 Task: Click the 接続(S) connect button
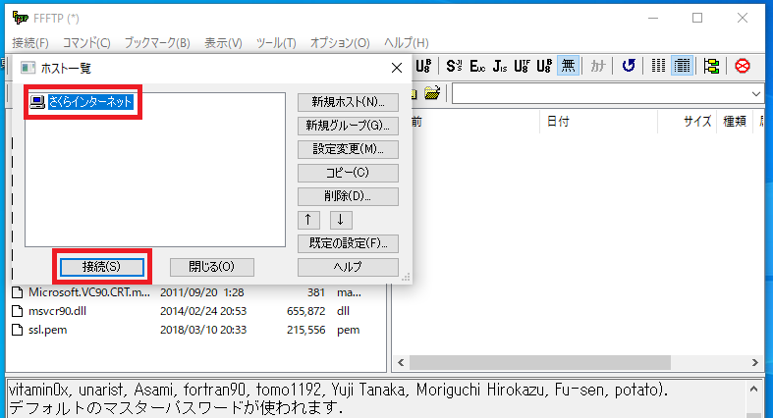101,267
